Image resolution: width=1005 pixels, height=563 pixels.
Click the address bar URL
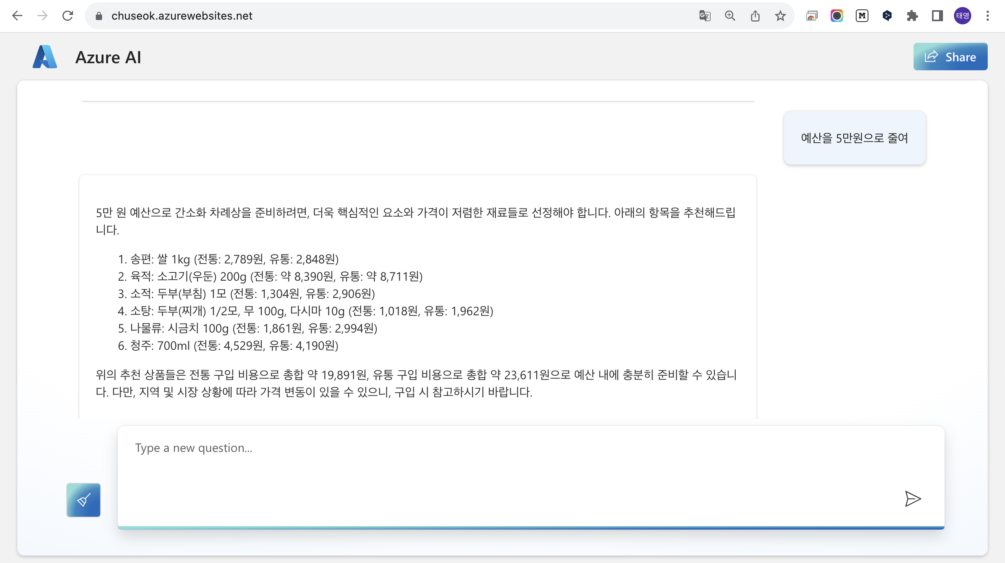182,16
